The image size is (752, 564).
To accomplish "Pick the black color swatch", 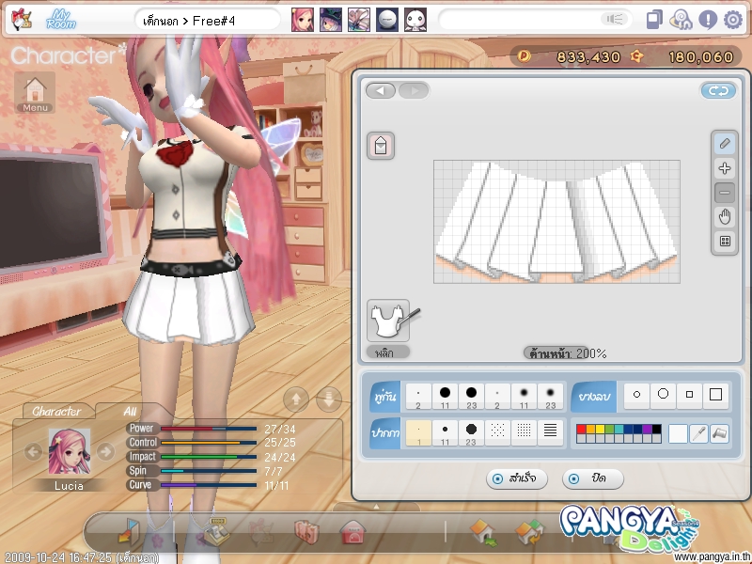I will (656, 430).
